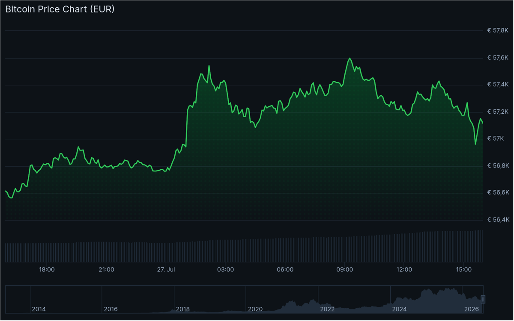Click the price spike peak before 03:00
This screenshot has height=321, width=514.
pos(209,65)
